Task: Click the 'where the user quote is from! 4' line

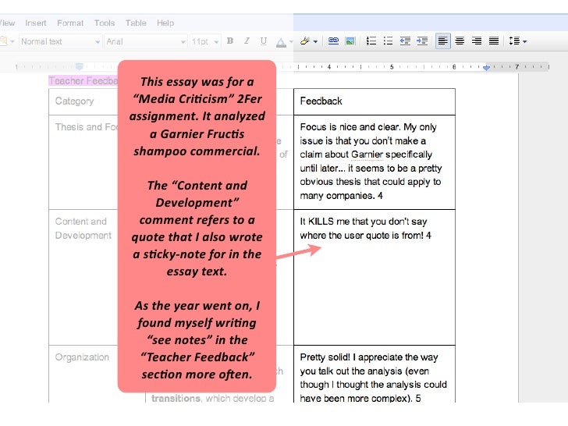Action: point(365,236)
